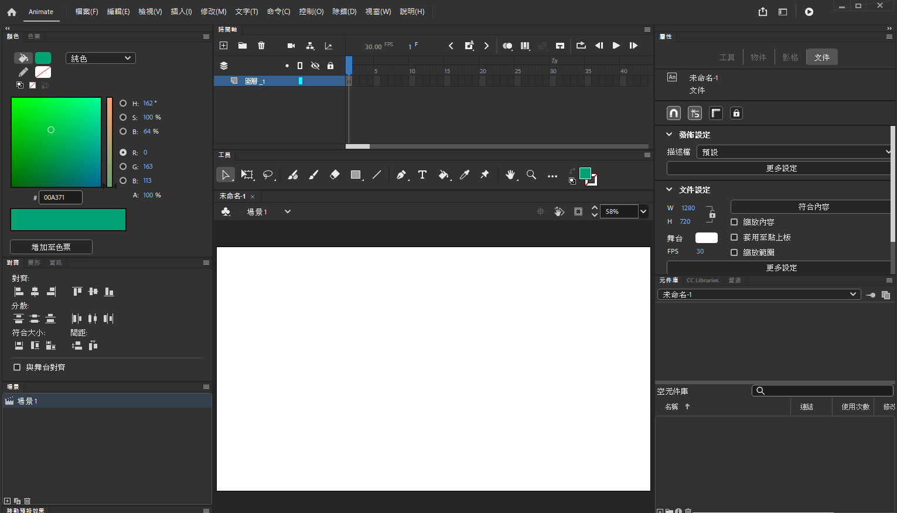Open the 視窗(W) menu
The width and height of the screenshot is (897, 513).
coord(378,12)
